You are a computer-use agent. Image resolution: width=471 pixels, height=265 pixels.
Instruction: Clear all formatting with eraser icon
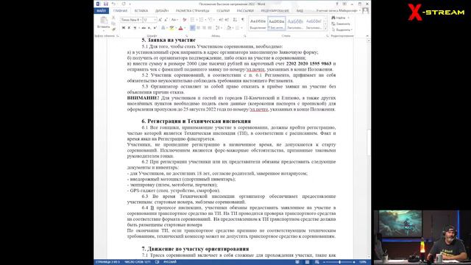185,20
